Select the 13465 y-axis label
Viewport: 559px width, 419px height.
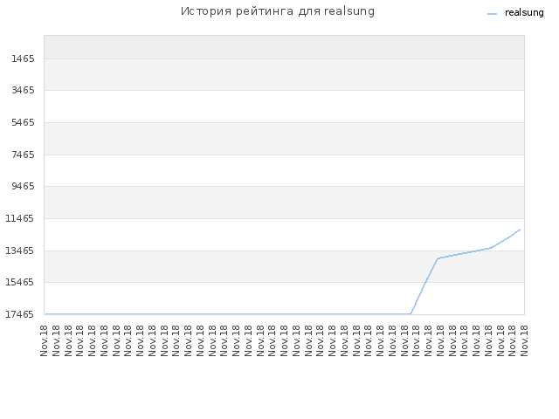pyautogui.click(x=20, y=251)
